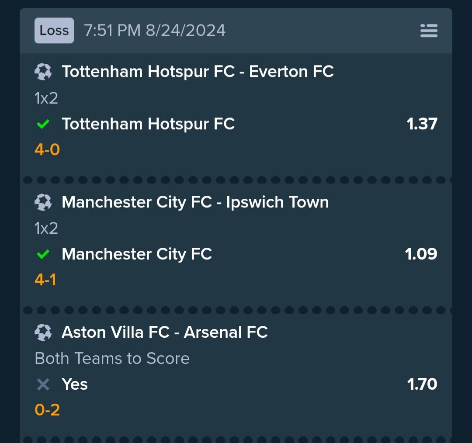Click soccer ball icon beside Aston Villa match
The image size is (472, 443).
click(x=43, y=332)
